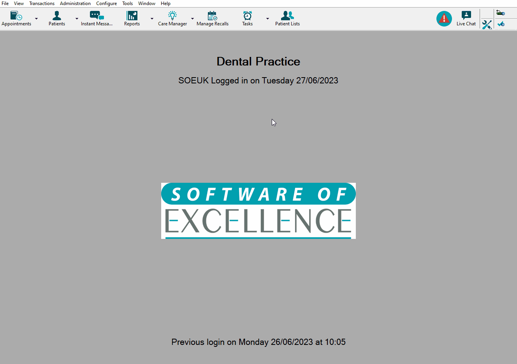Screen dimensions: 517x364
Task: Open the wrench and screwdriver tools icon
Action: click(x=487, y=25)
